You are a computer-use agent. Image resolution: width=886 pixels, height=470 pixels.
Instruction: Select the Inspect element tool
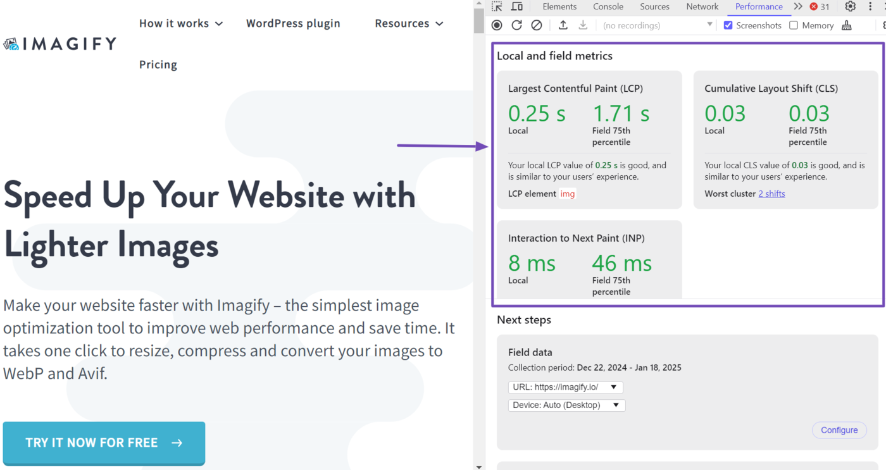click(x=497, y=6)
